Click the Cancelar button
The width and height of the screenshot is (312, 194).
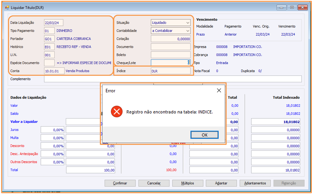(154, 183)
